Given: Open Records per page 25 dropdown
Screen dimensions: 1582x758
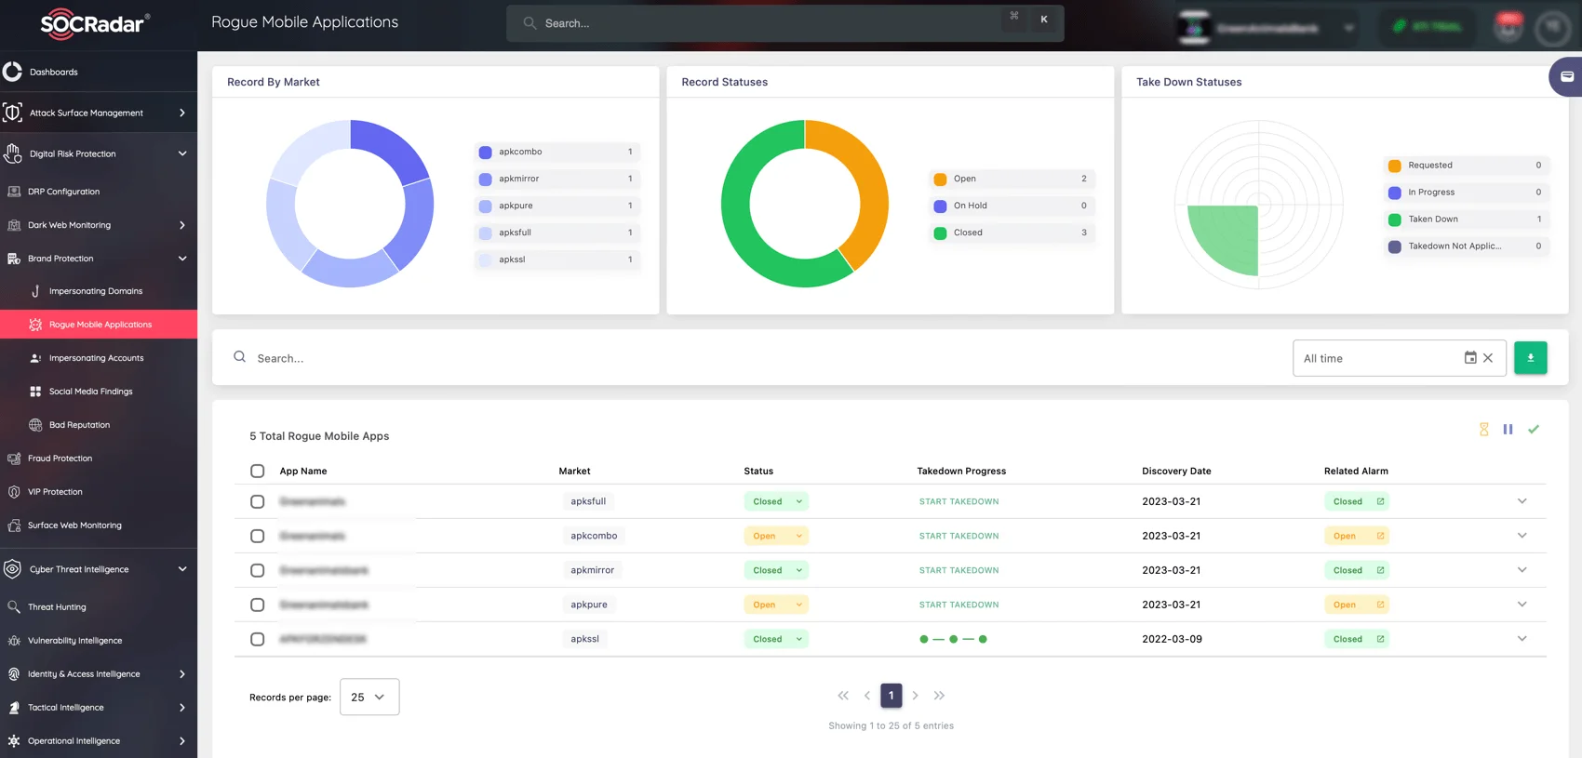Looking at the screenshot, I should pyautogui.click(x=369, y=697).
